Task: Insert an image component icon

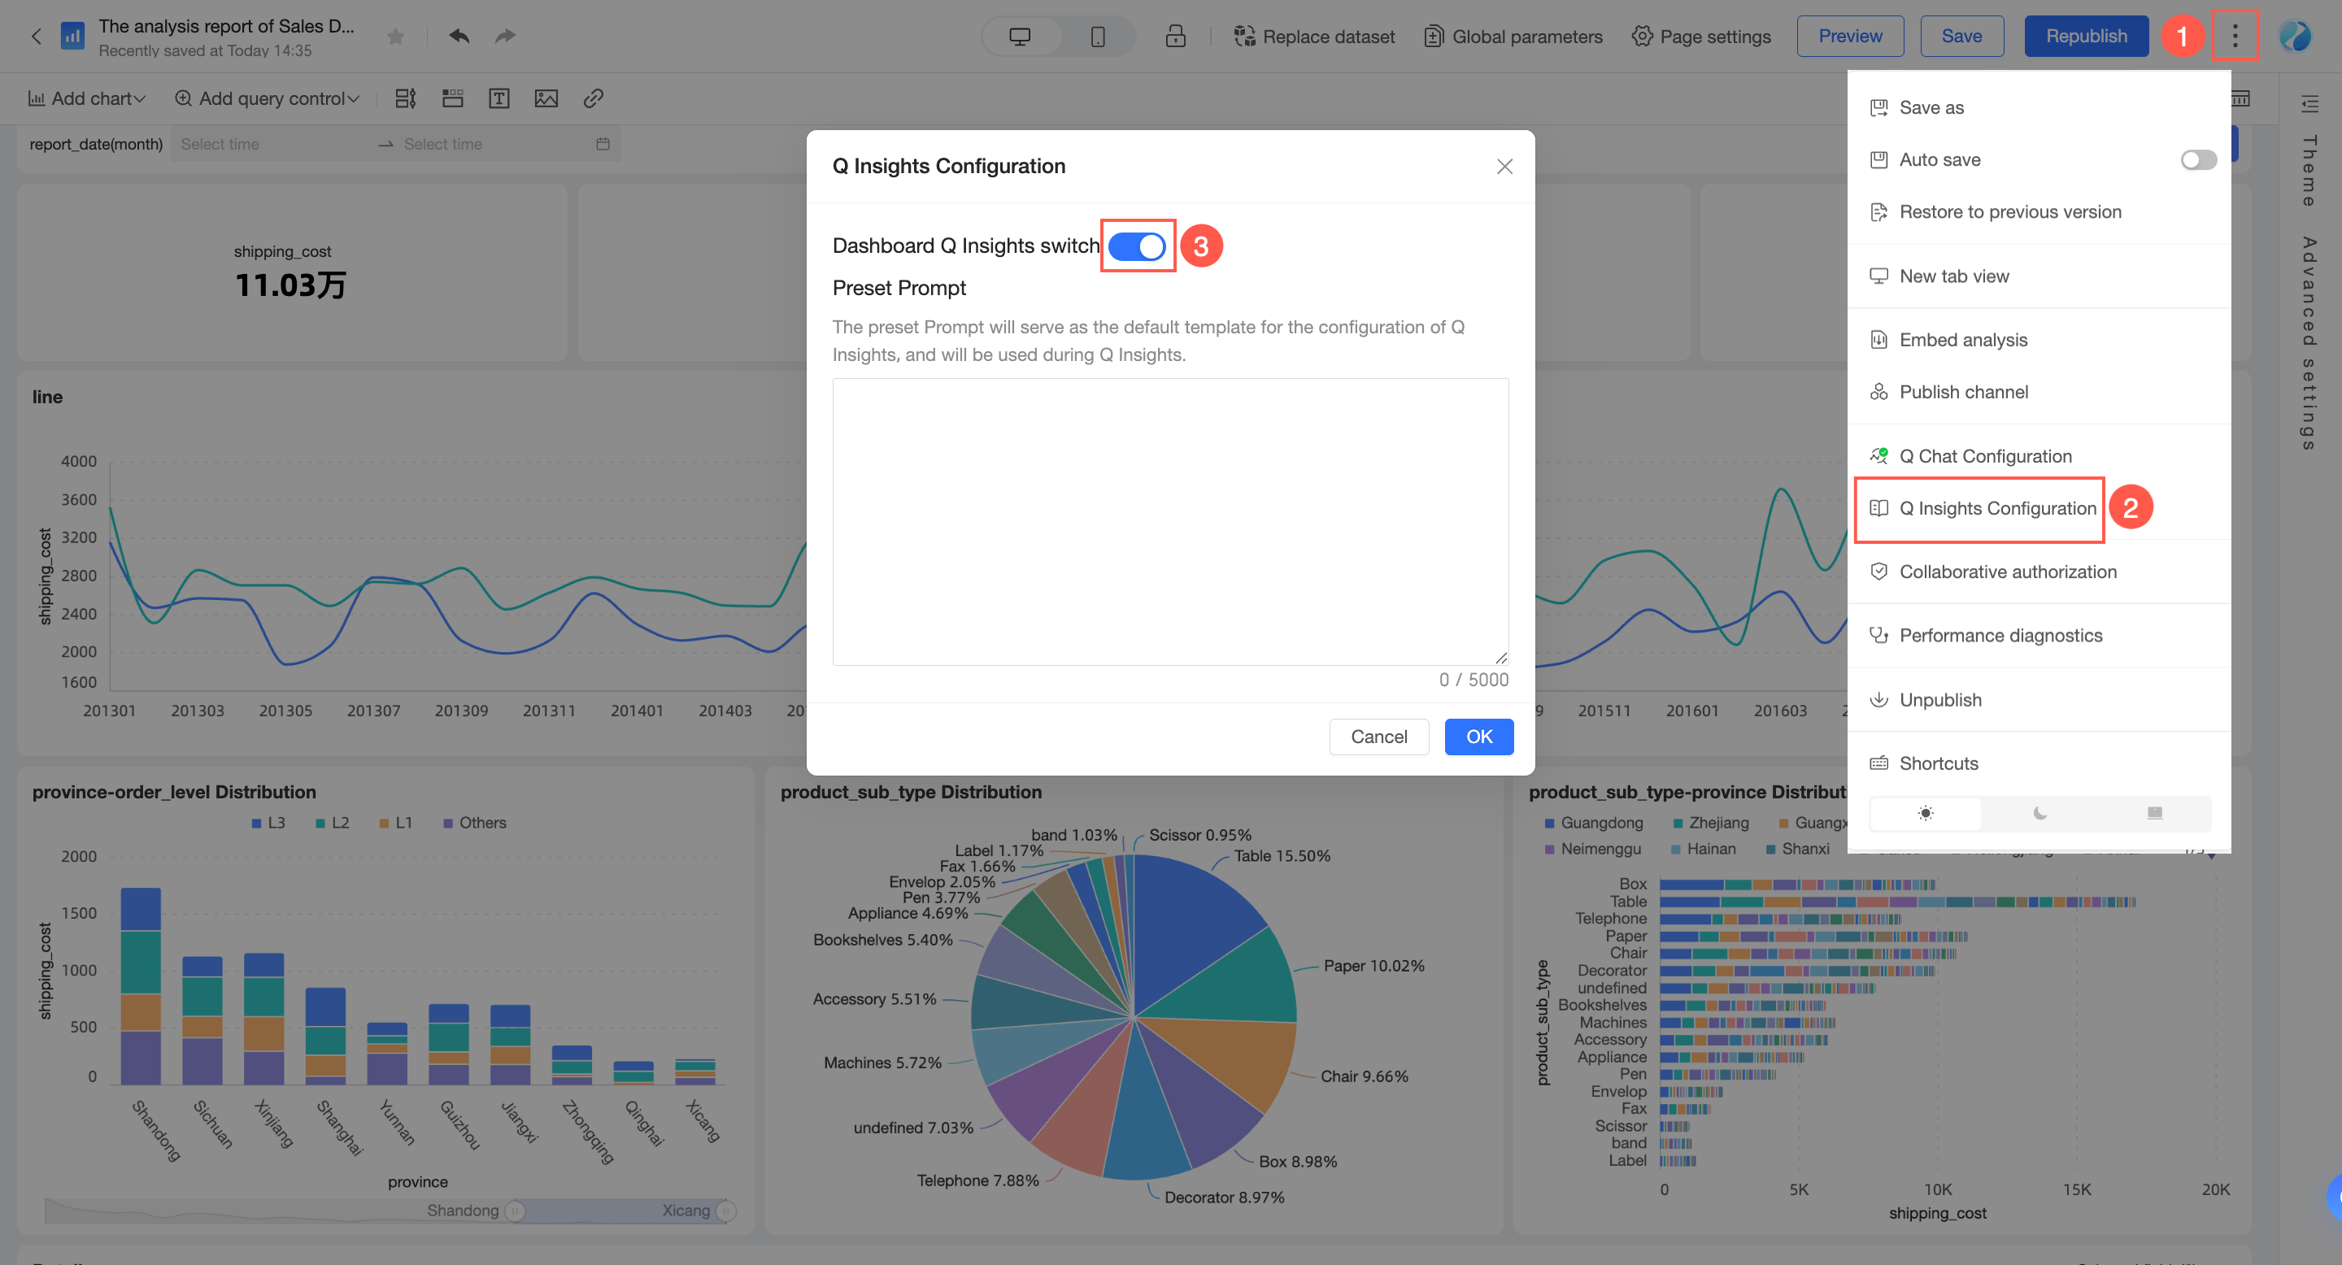Action: [546, 98]
